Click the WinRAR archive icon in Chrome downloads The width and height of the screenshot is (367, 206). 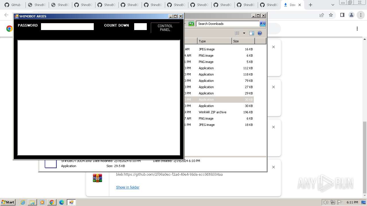pyautogui.click(x=97, y=178)
